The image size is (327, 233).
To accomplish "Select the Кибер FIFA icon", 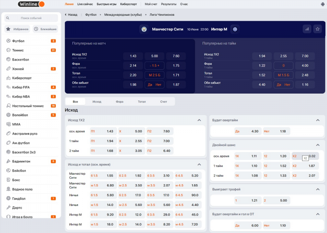I will point(8,87).
